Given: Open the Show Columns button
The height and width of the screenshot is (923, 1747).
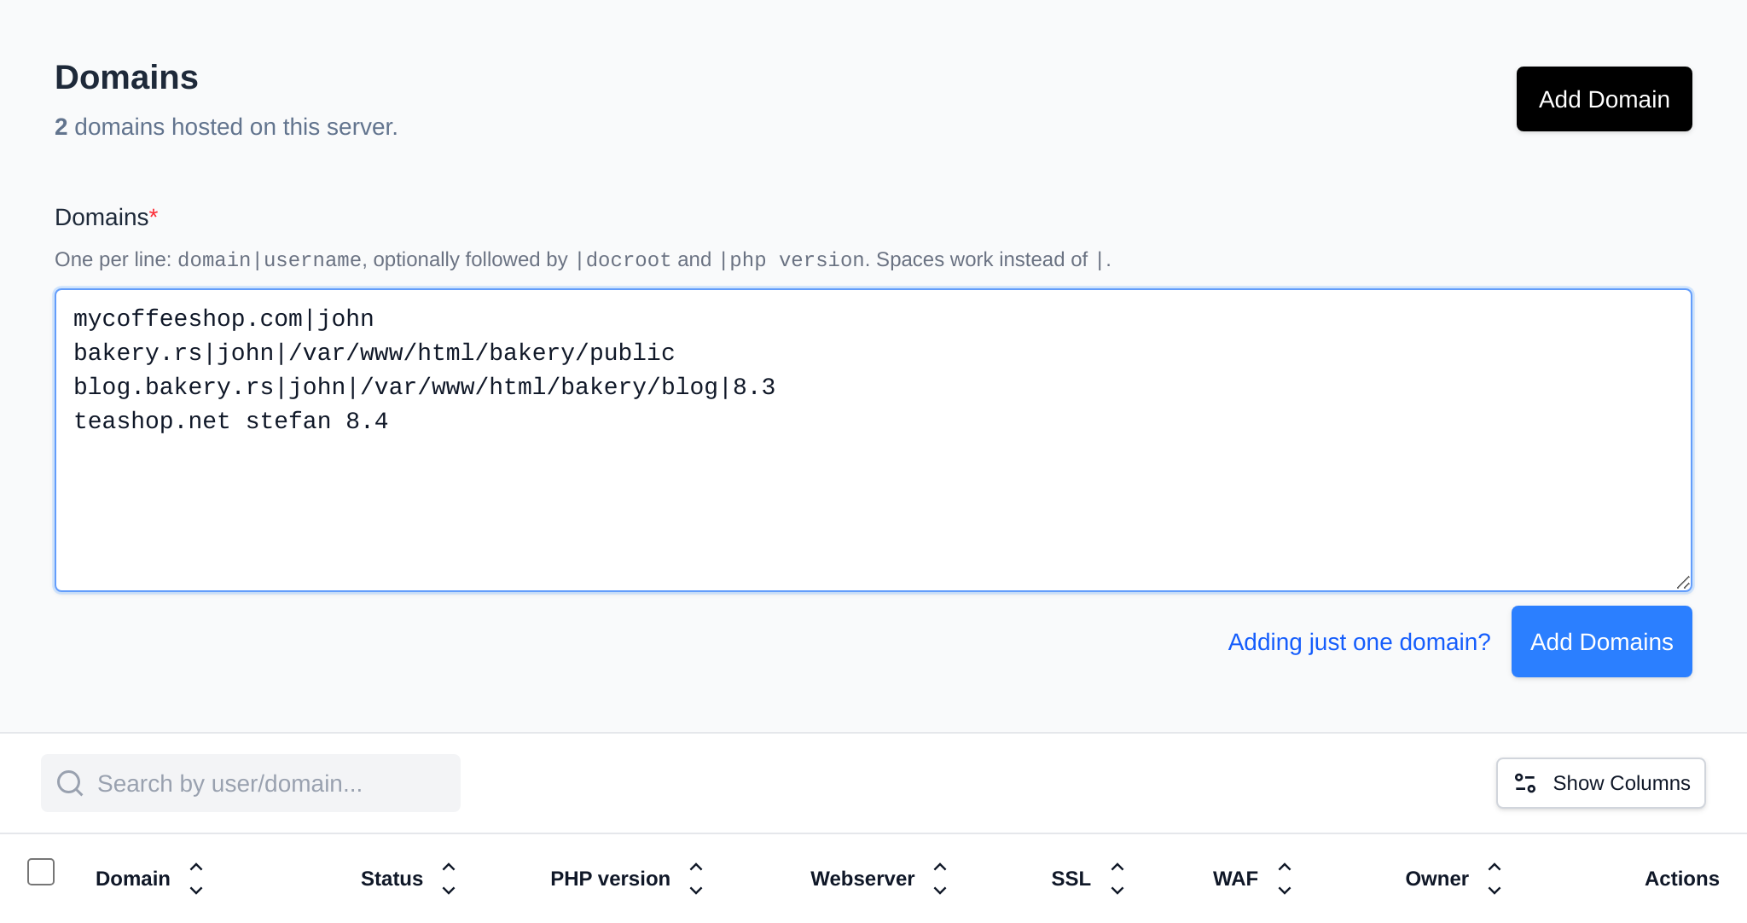Looking at the screenshot, I should coord(1600,783).
